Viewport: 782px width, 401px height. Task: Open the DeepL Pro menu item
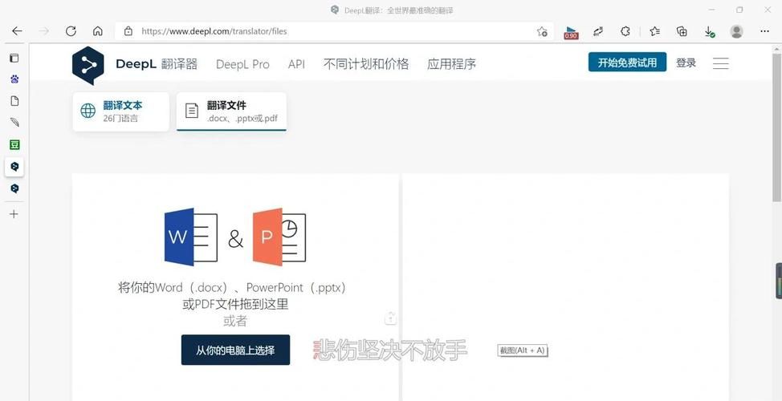click(242, 64)
